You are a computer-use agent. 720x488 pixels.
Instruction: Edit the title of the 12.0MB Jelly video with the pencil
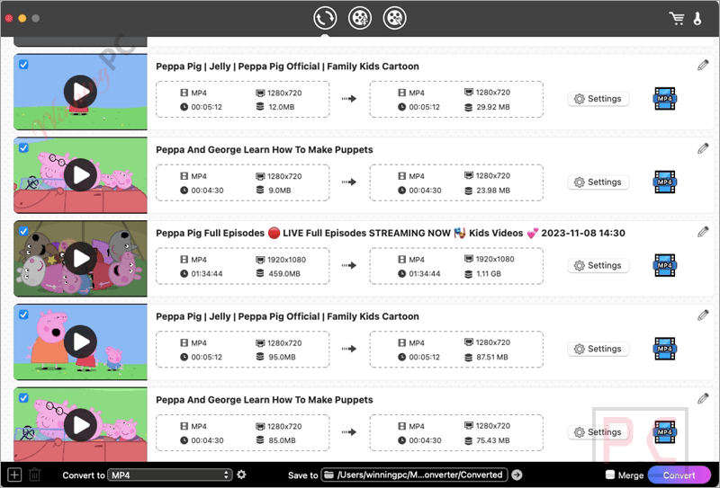click(703, 65)
